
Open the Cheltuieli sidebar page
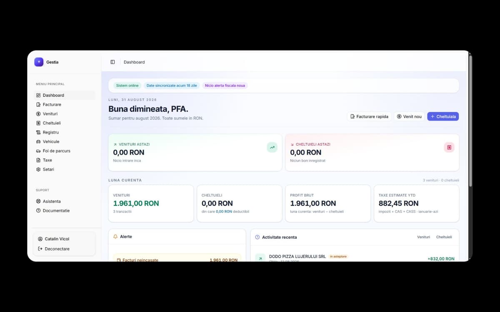[65, 123]
